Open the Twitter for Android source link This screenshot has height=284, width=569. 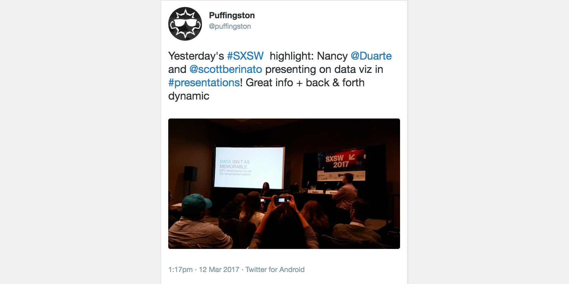[x=275, y=270]
